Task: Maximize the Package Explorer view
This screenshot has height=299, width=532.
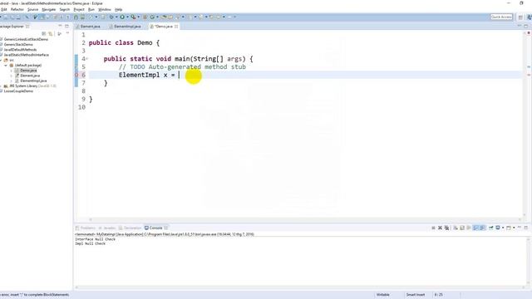Action: [66, 26]
